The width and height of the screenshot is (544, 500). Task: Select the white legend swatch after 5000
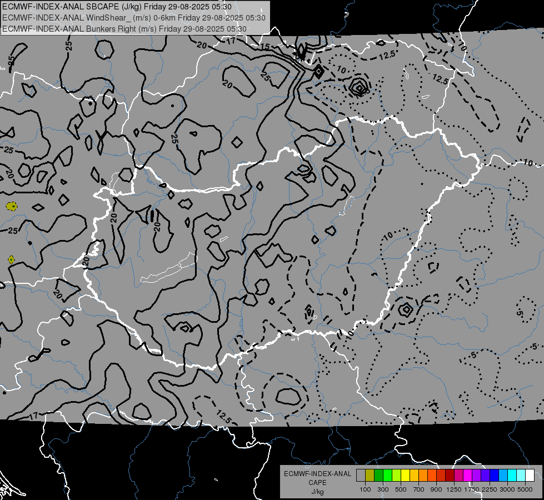click(x=530, y=476)
